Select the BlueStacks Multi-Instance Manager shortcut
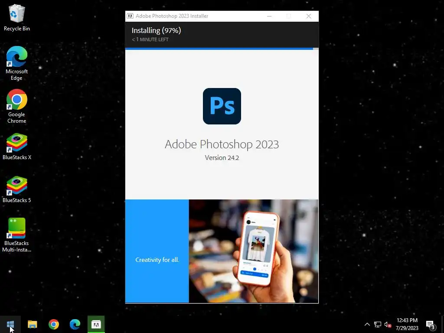The height and width of the screenshot is (333, 444). tap(17, 235)
